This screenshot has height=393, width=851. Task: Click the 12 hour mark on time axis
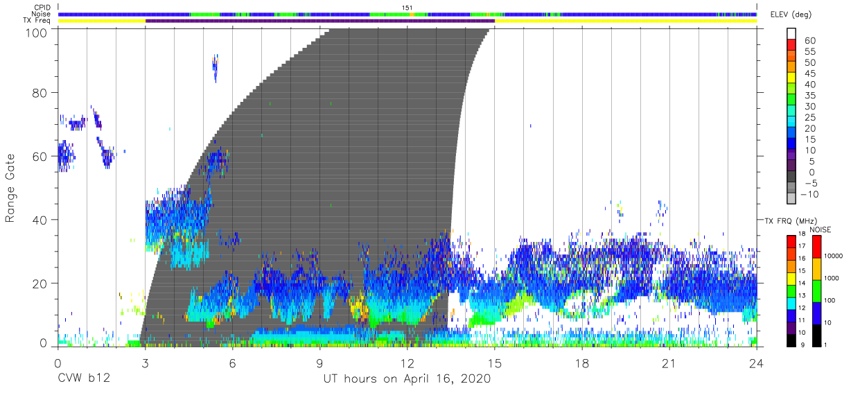tap(407, 364)
